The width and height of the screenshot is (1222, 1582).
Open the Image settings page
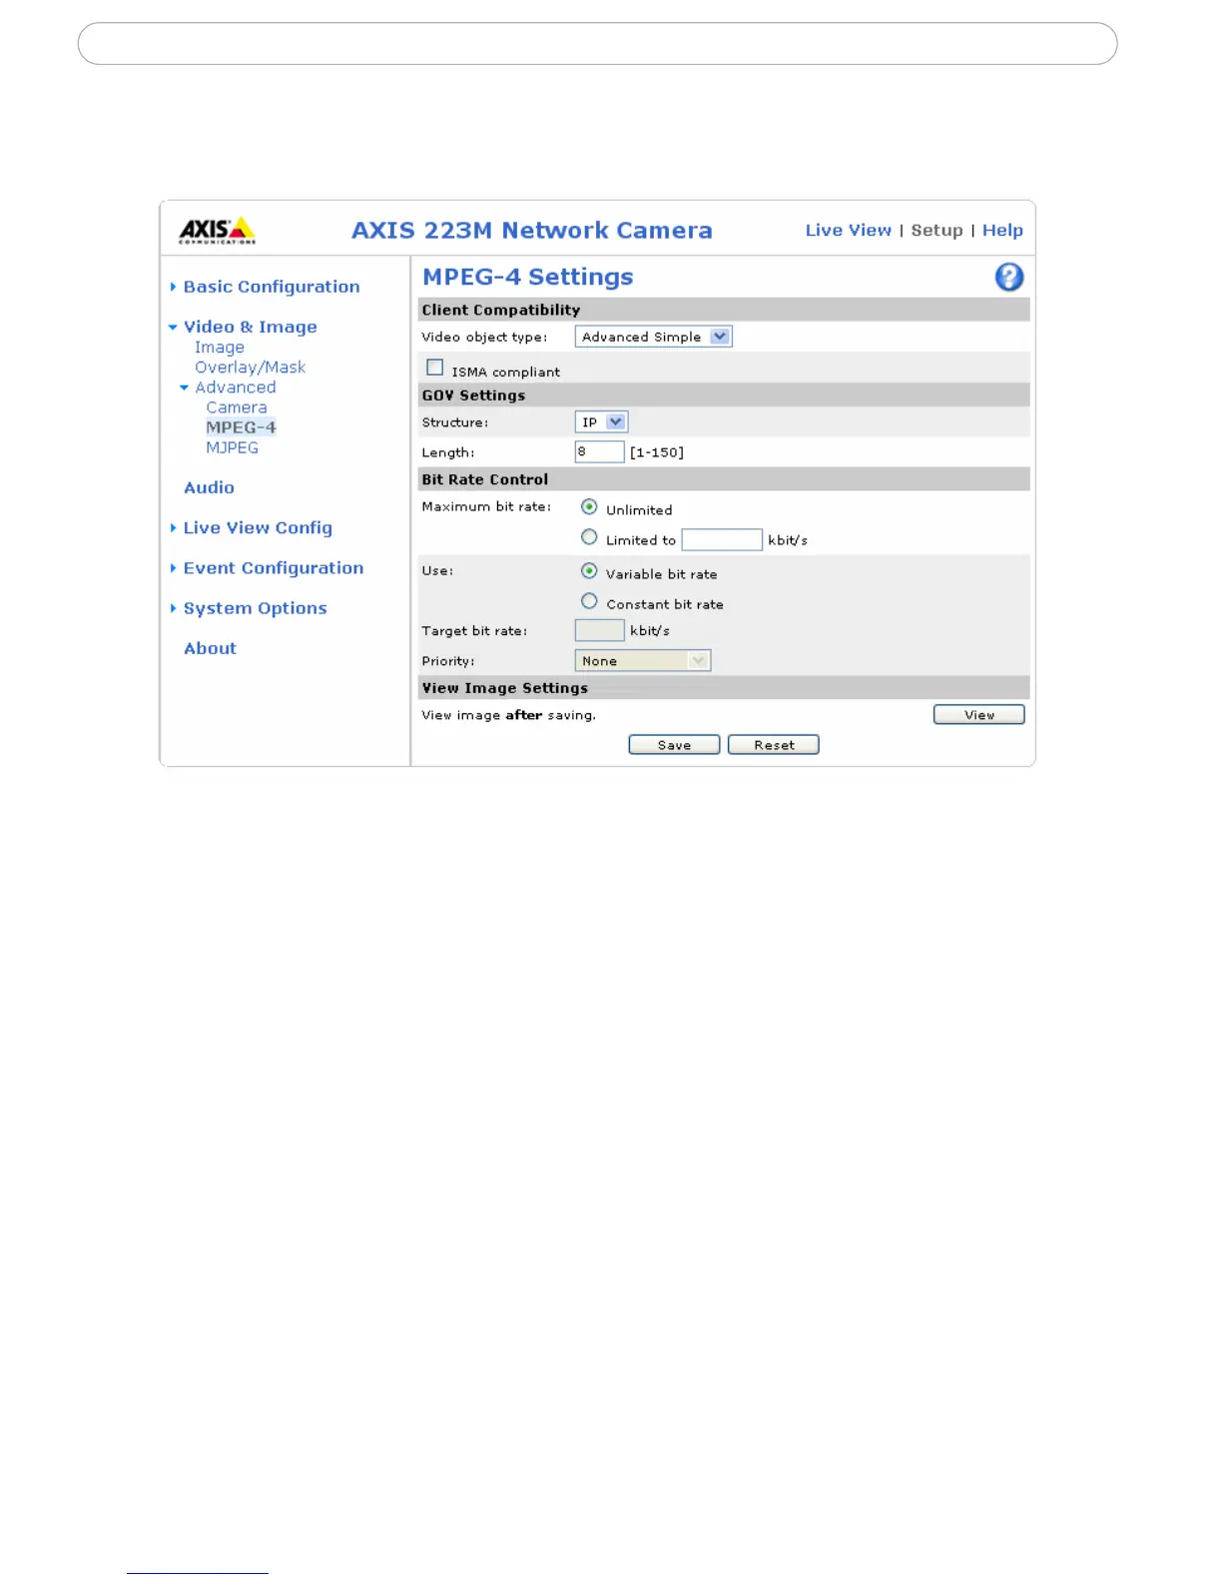220,348
